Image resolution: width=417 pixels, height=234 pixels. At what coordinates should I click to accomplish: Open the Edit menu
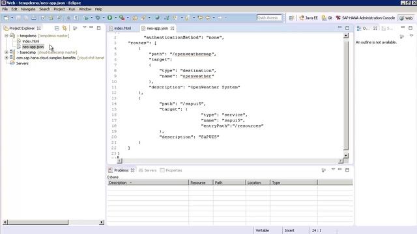14,9
